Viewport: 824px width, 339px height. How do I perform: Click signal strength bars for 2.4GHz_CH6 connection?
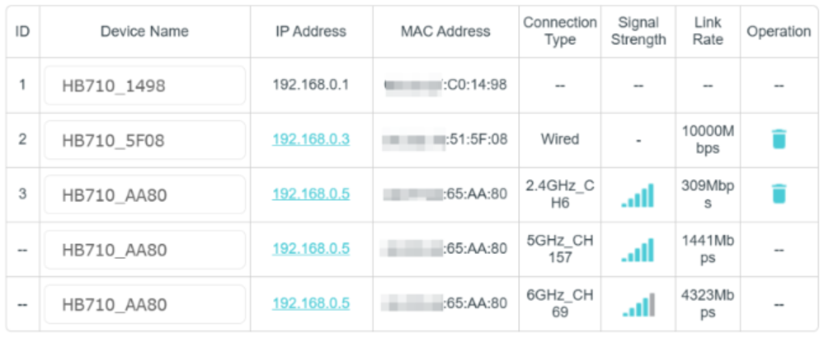(x=638, y=195)
